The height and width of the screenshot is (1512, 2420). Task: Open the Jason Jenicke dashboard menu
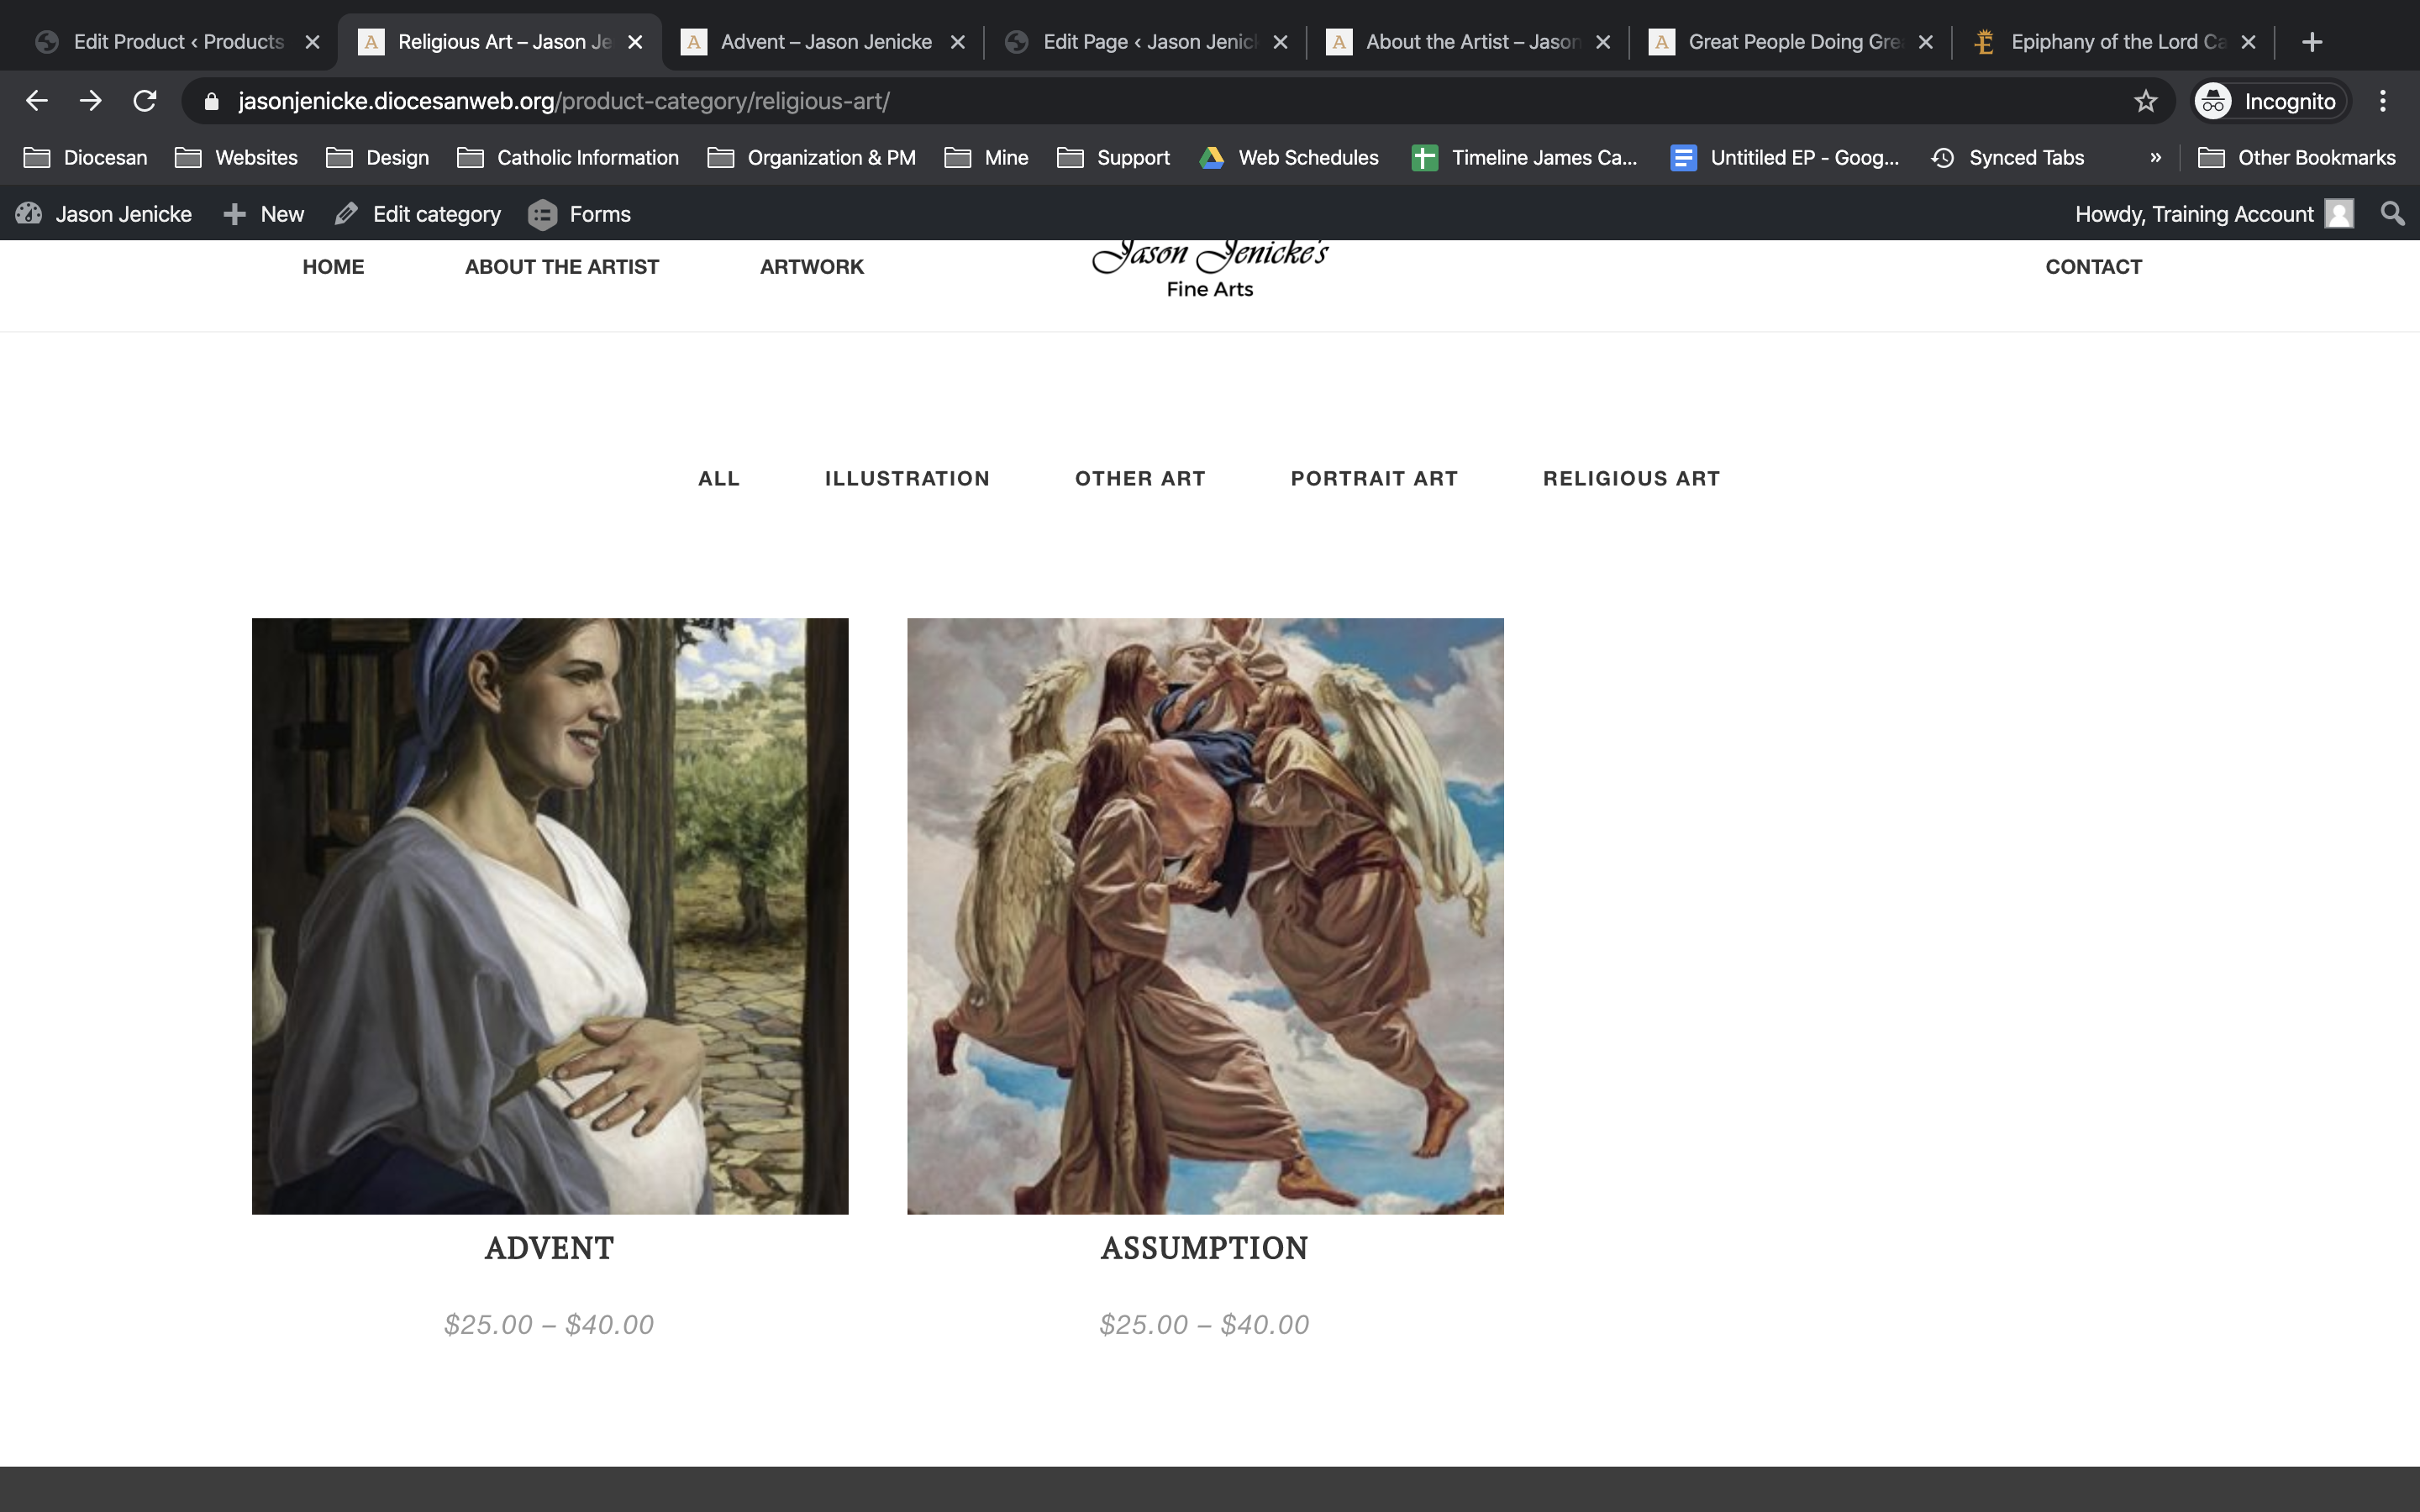[105, 214]
